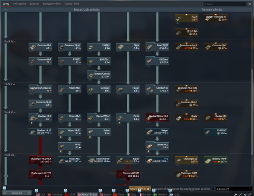Select the VFM5 vehicle card

[x=70, y=146]
